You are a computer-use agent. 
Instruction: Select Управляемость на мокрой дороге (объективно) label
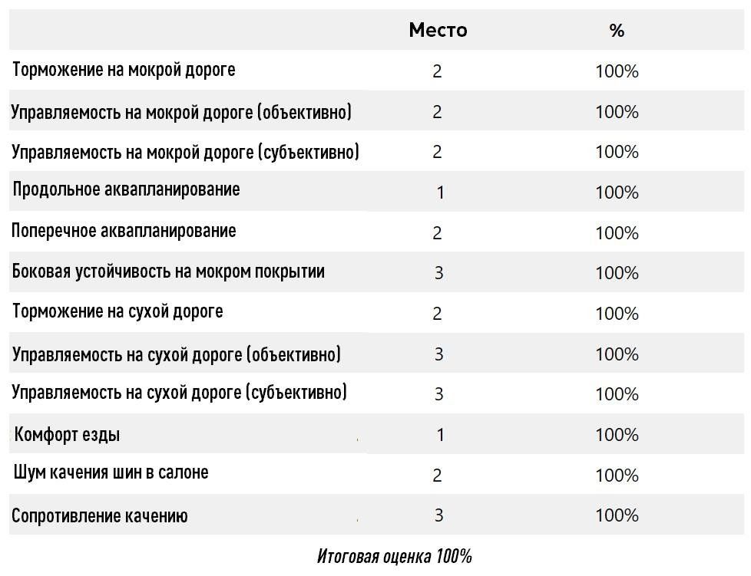(x=181, y=112)
